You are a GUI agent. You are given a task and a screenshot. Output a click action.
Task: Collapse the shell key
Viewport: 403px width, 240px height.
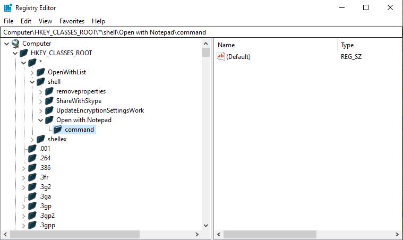pyautogui.click(x=32, y=82)
